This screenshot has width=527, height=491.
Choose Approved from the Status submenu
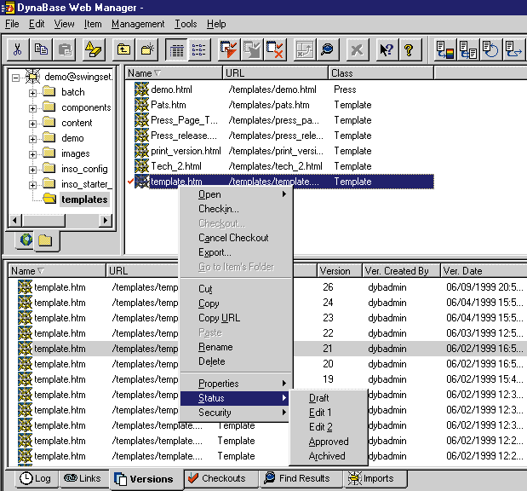click(x=329, y=442)
